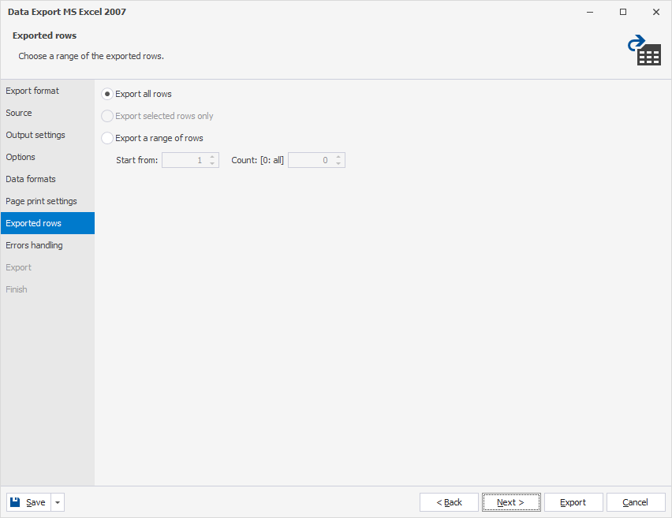The image size is (672, 518).
Task: Decrease the Start from value
Action: pos(212,164)
